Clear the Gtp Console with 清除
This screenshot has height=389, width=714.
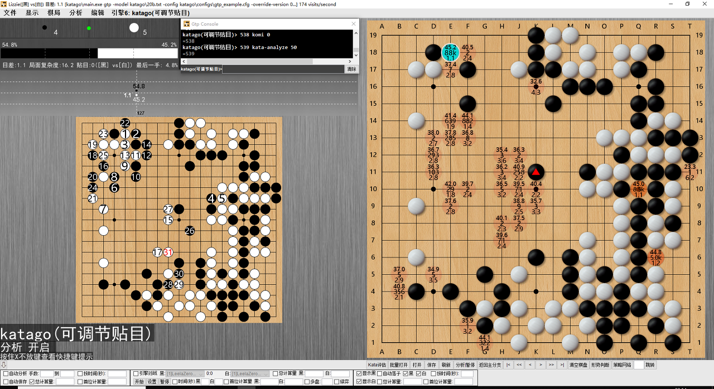(x=351, y=69)
